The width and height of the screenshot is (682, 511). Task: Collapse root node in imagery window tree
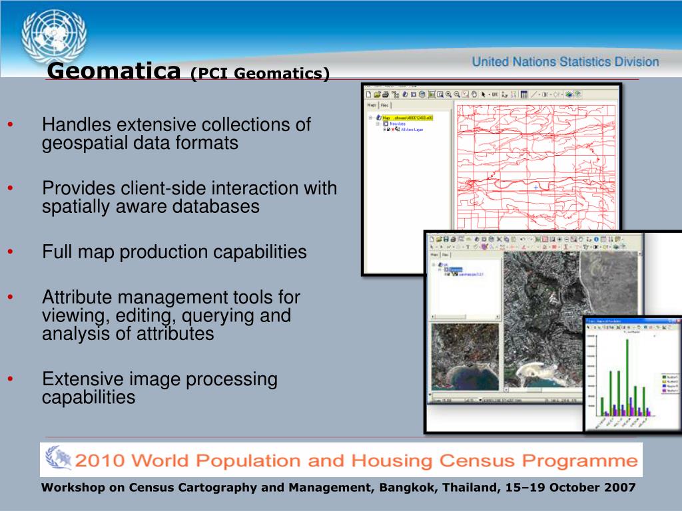(x=433, y=265)
